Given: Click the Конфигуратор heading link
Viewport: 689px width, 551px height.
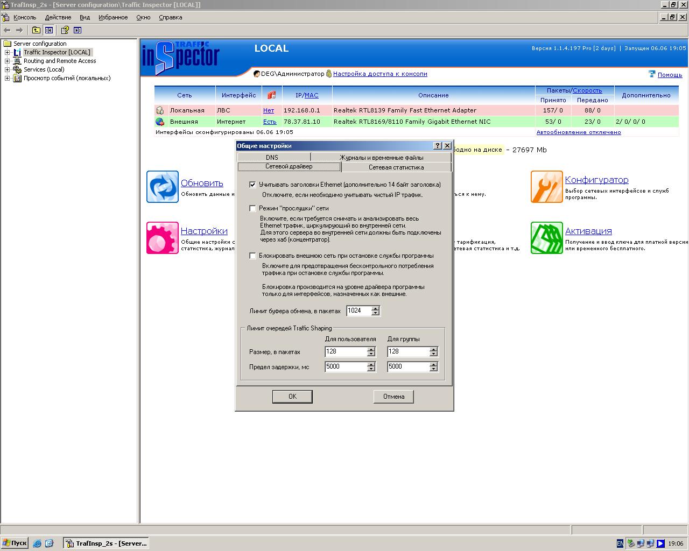Looking at the screenshot, I should (596, 180).
